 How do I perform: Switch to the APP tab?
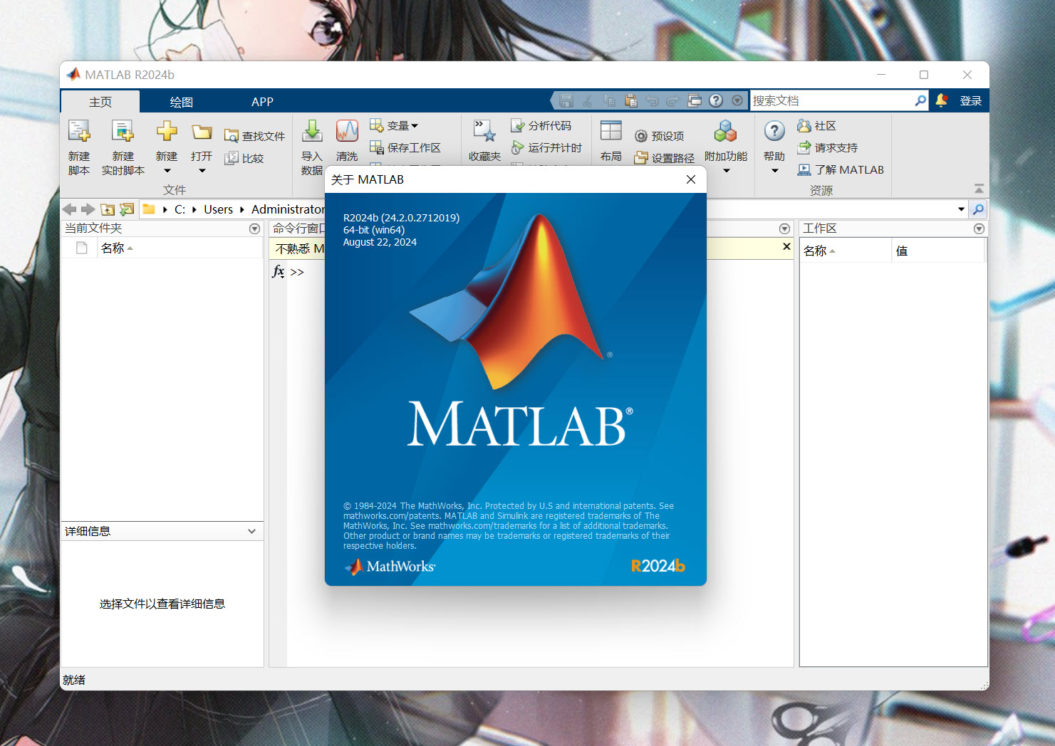point(262,102)
